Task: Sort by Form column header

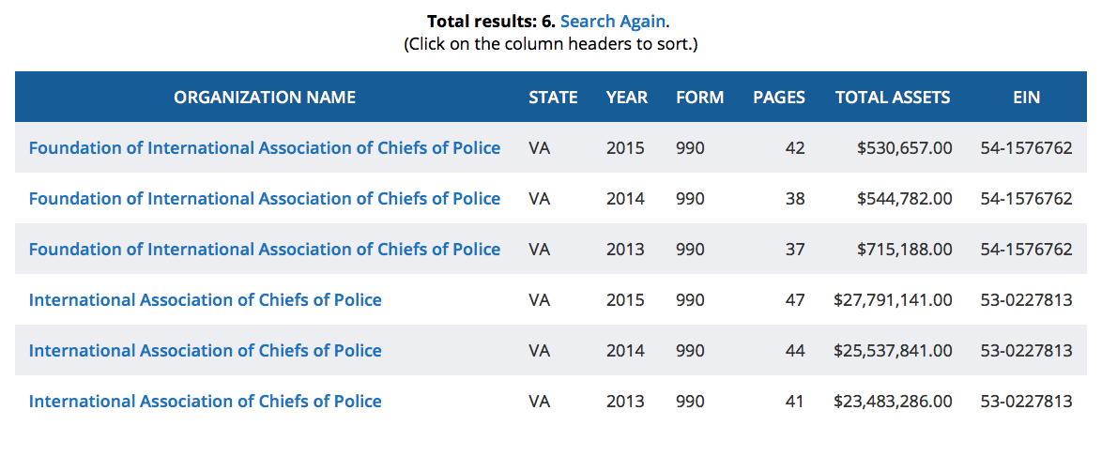Action: click(x=699, y=97)
